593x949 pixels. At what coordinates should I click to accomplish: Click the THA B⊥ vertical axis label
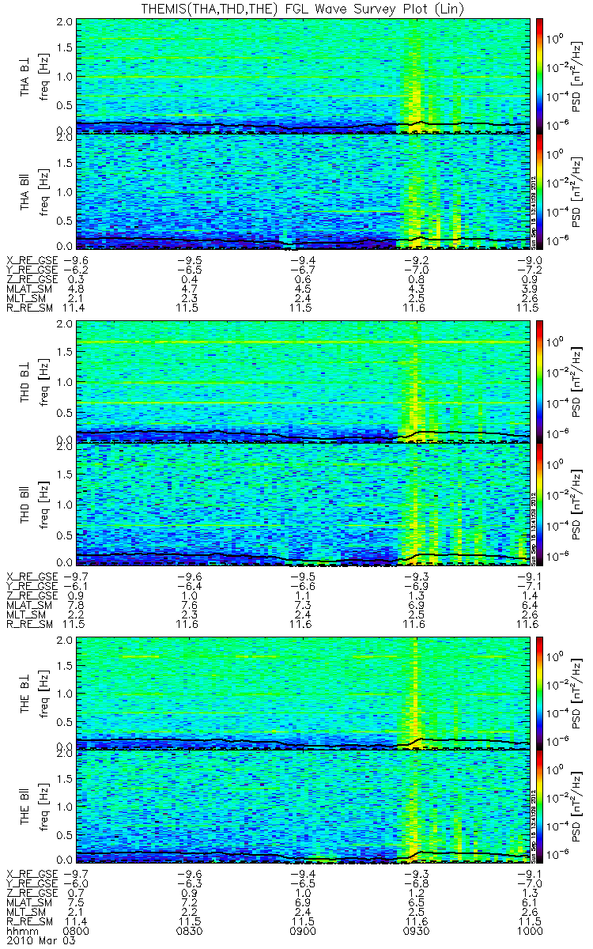(25, 75)
